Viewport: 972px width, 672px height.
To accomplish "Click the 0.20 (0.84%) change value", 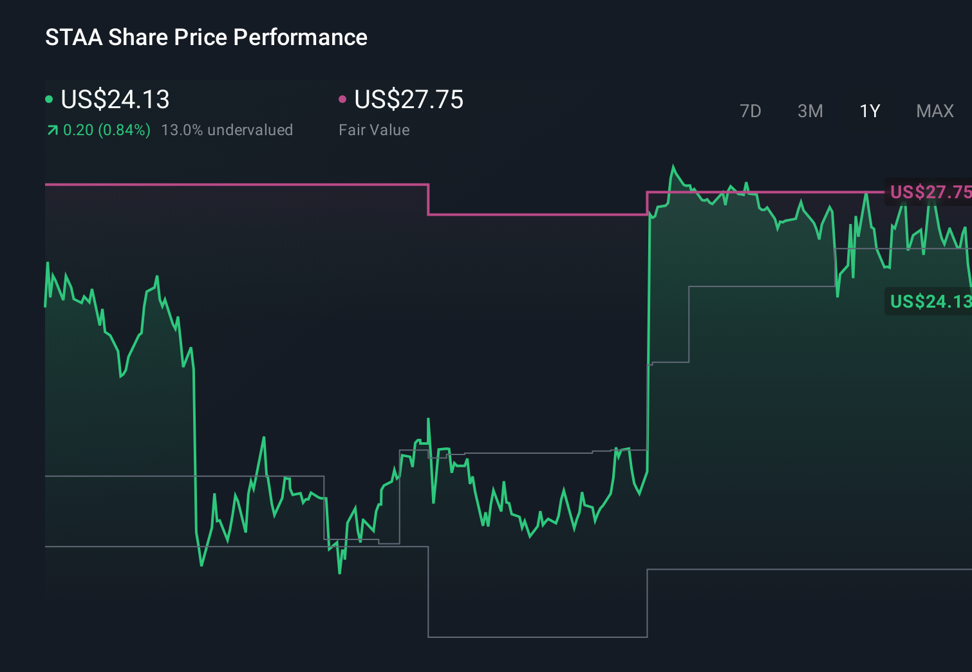I will click(106, 129).
